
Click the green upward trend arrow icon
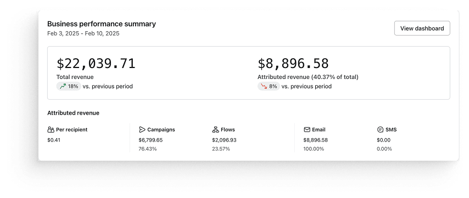pos(63,86)
